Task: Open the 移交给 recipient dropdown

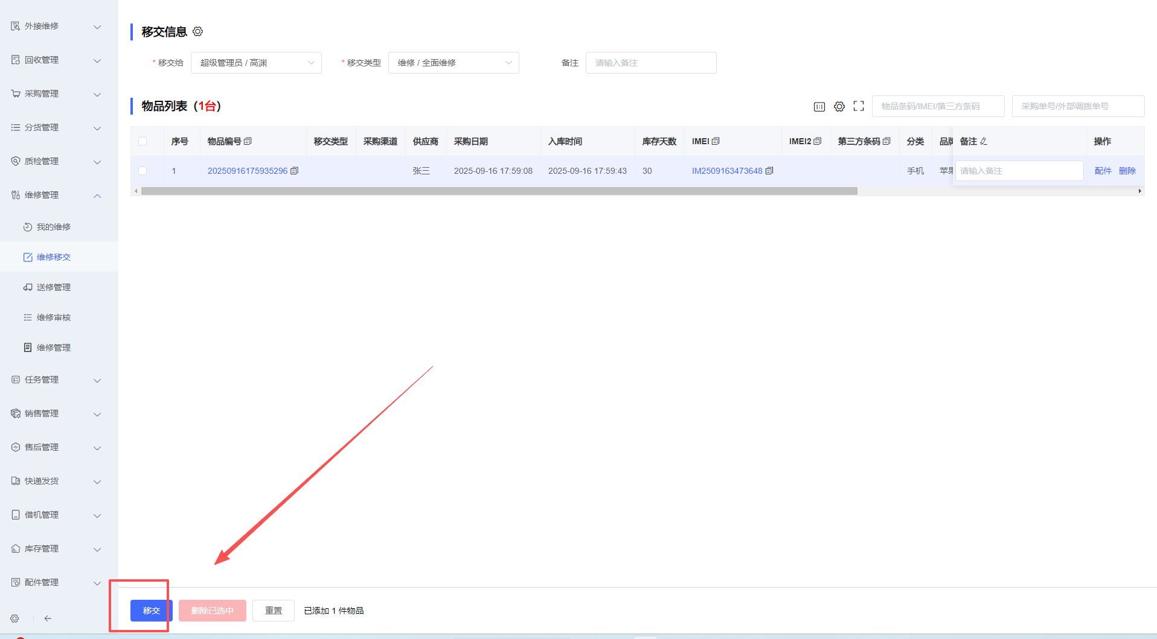Action: pos(256,63)
